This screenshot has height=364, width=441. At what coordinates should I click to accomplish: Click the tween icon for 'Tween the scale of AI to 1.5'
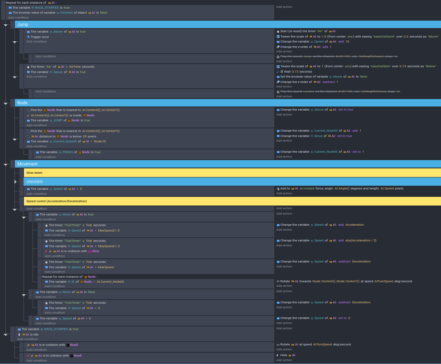coord(278,37)
